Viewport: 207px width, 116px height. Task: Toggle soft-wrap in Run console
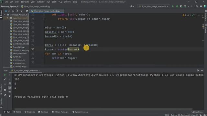pyautogui.click(x=10, y=83)
